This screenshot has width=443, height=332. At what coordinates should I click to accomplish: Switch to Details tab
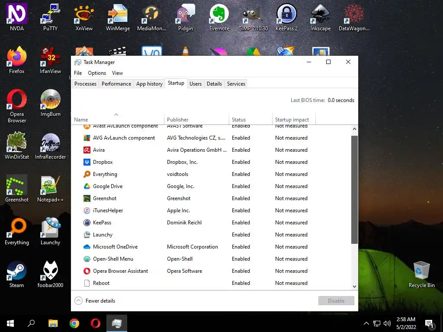(214, 83)
